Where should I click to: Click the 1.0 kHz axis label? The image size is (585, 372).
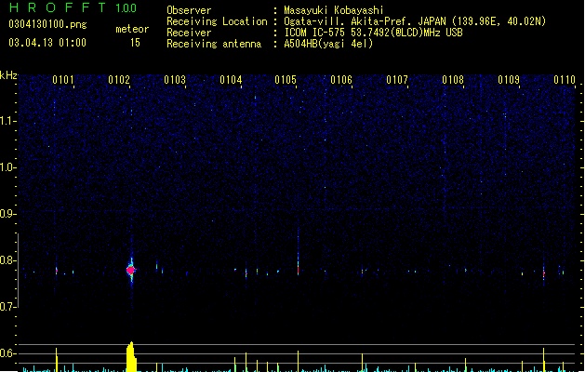coord(8,167)
